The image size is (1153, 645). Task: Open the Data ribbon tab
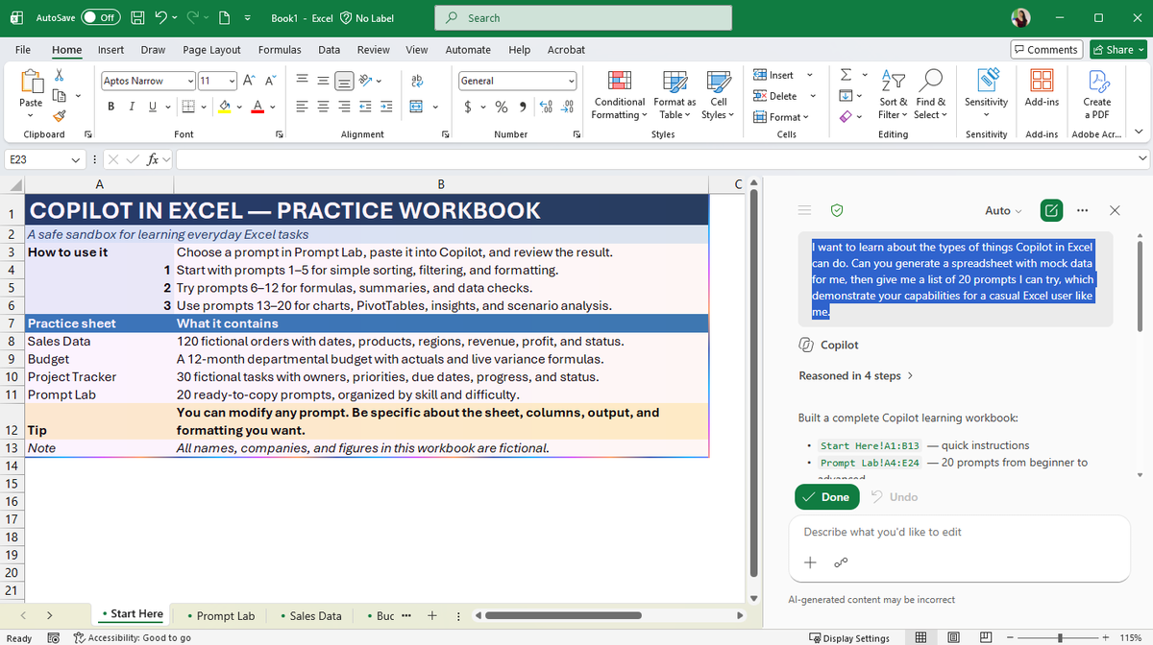329,49
